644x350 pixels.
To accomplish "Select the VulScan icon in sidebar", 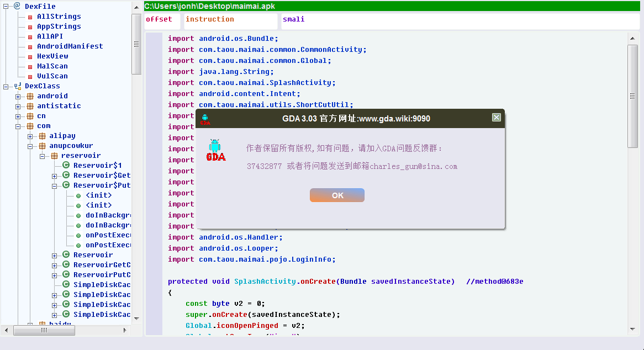I will coord(30,76).
